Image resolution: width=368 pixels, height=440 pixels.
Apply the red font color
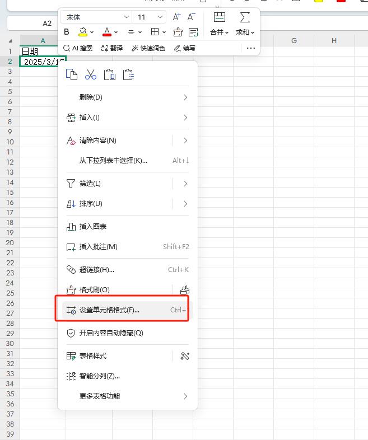pyautogui.click(x=107, y=32)
